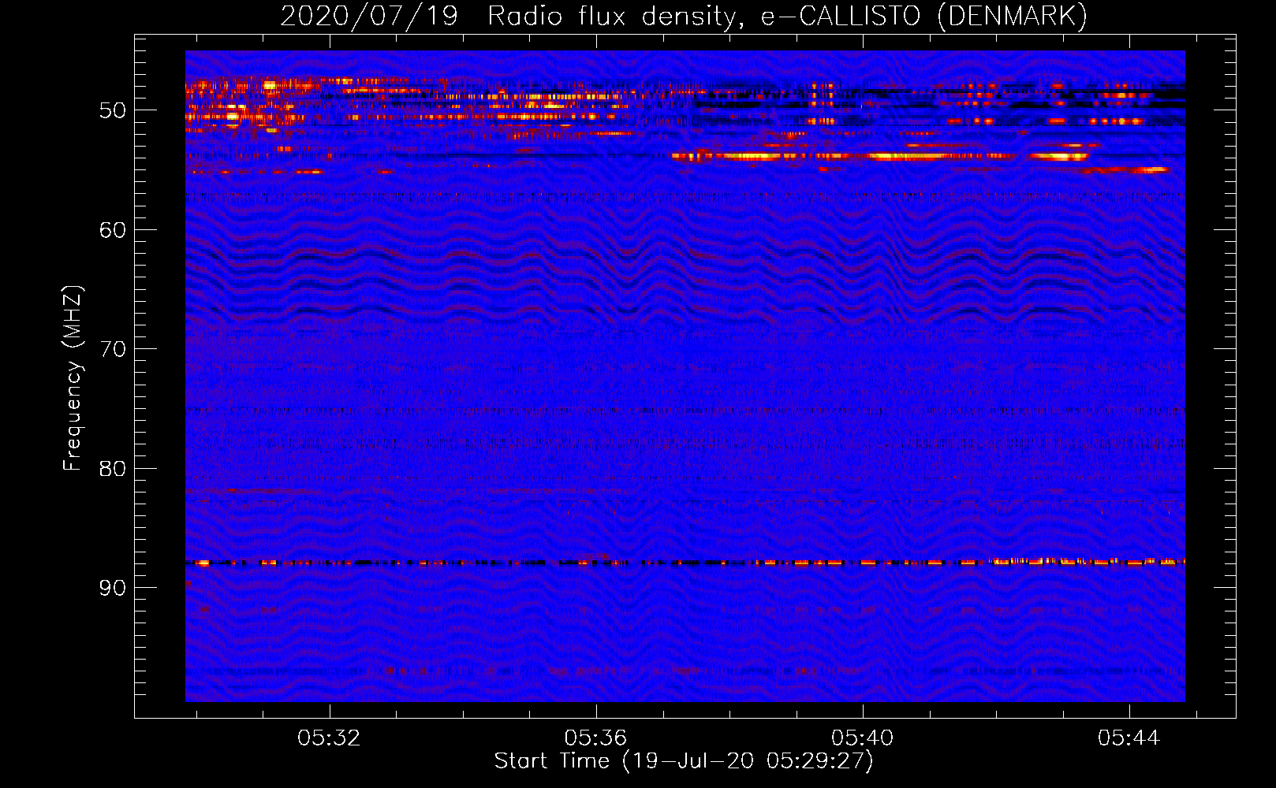Click the 50 frequency tick label
The height and width of the screenshot is (788, 1276).
[x=113, y=110]
